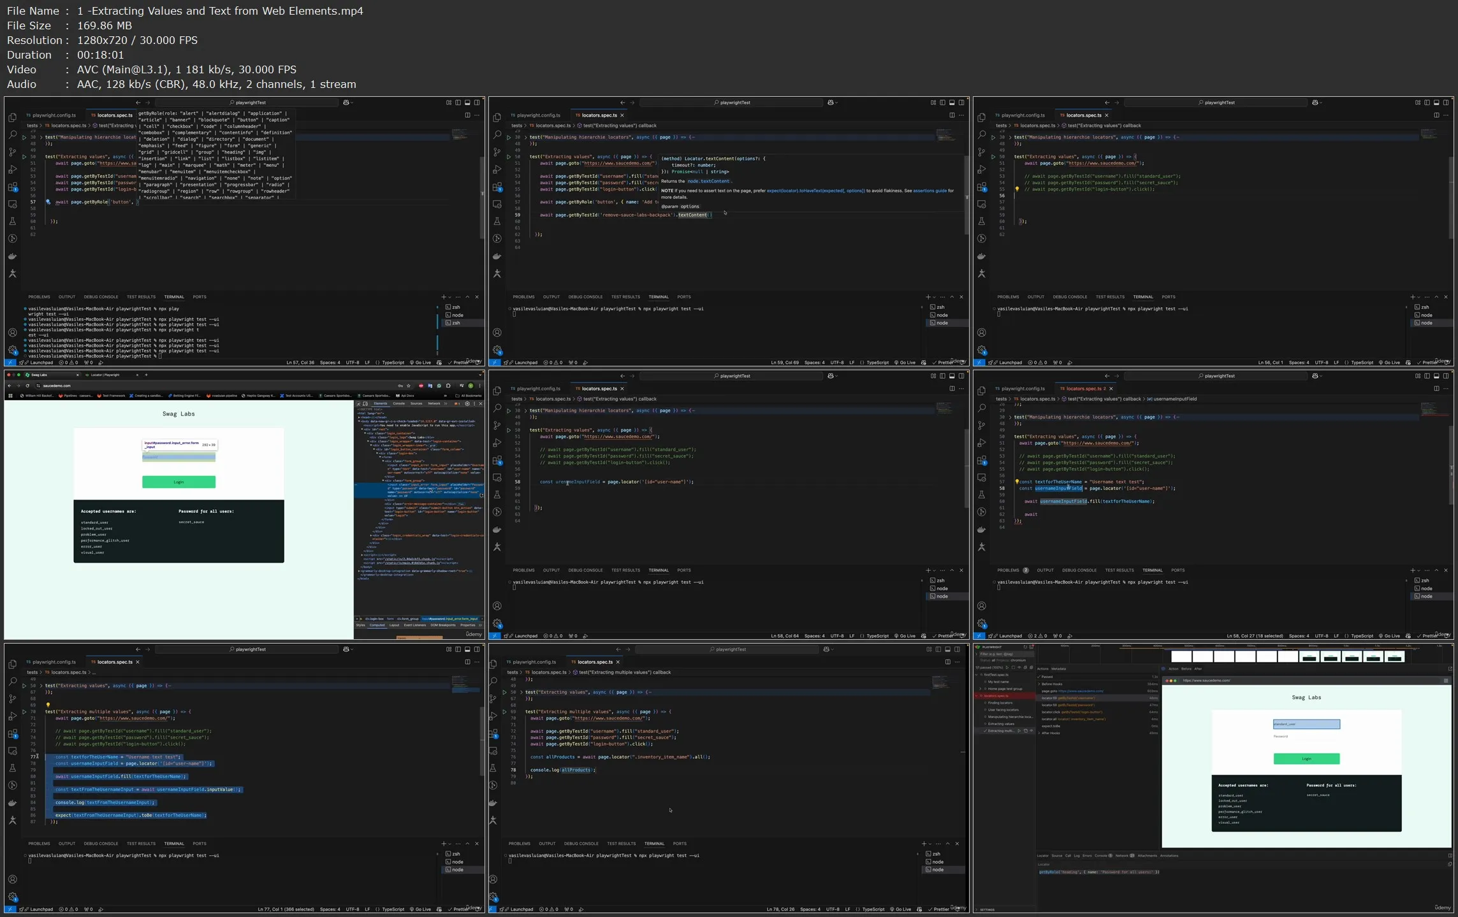Toggle the pick locator button beside the Action tab
Viewport: 1458px width, 917px height.
[x=1163, y=668]
